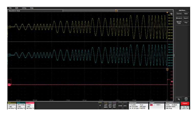Toggle the DVM feature

[x=120, y=105]
